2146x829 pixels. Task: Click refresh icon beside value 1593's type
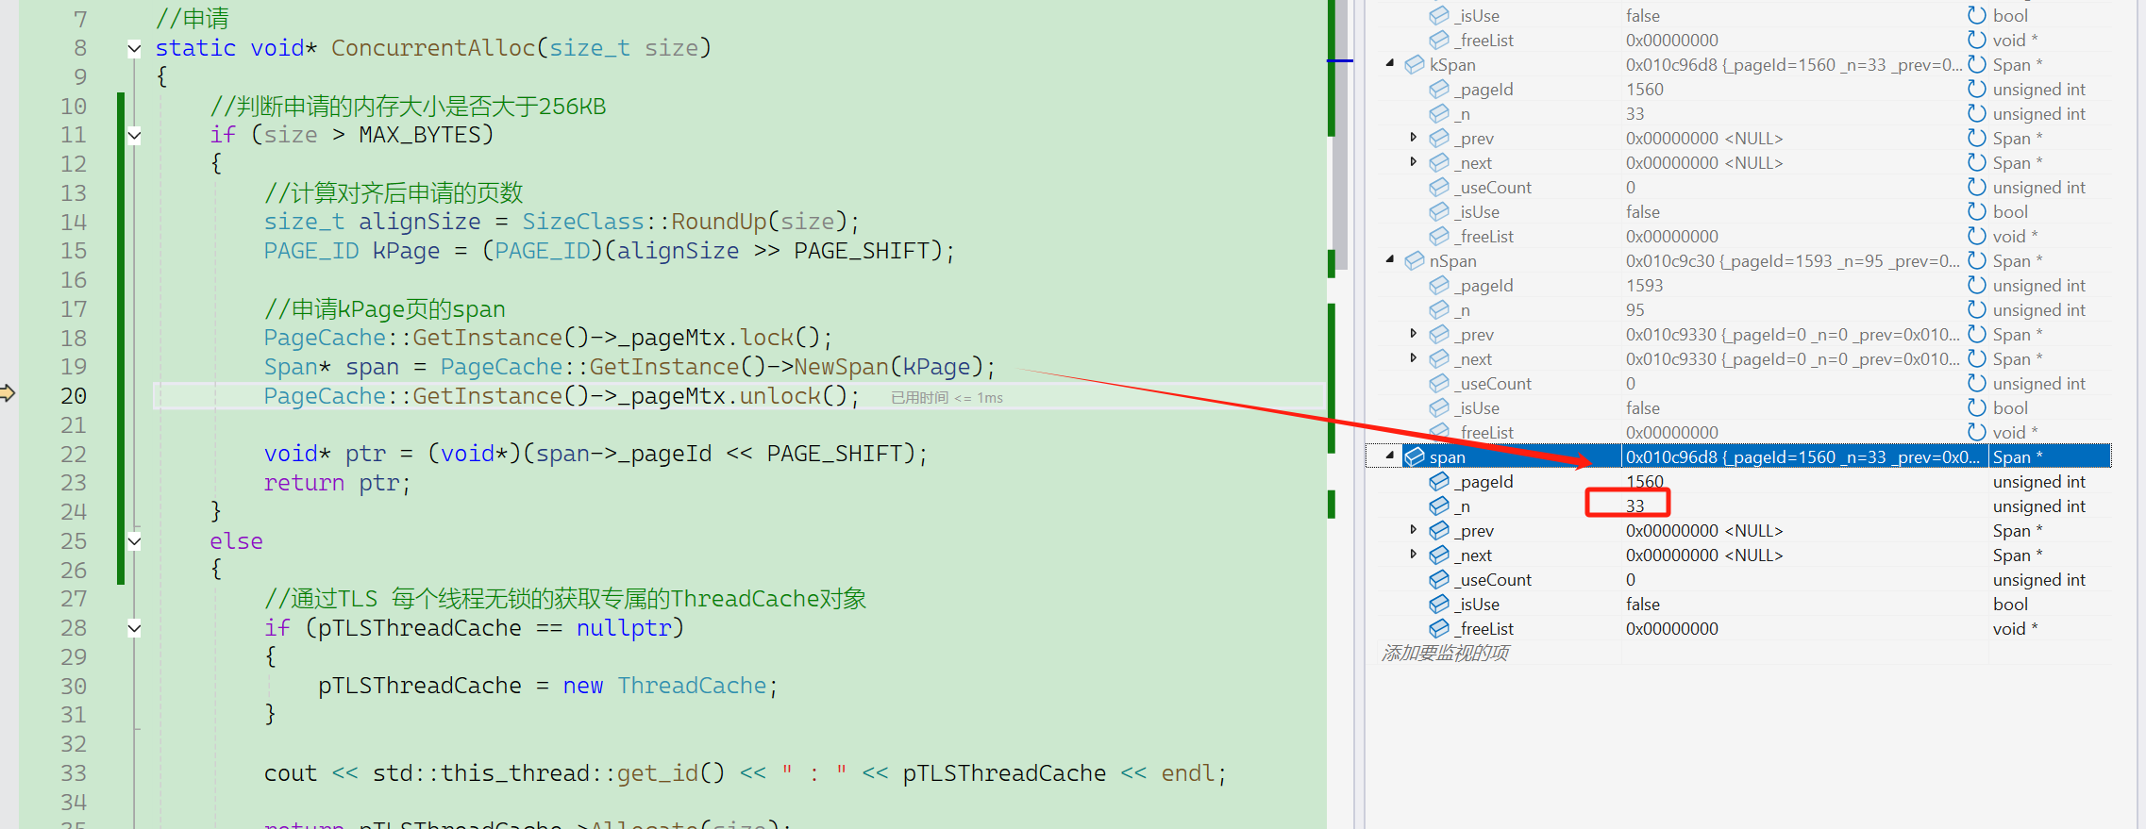point(1977,285)
